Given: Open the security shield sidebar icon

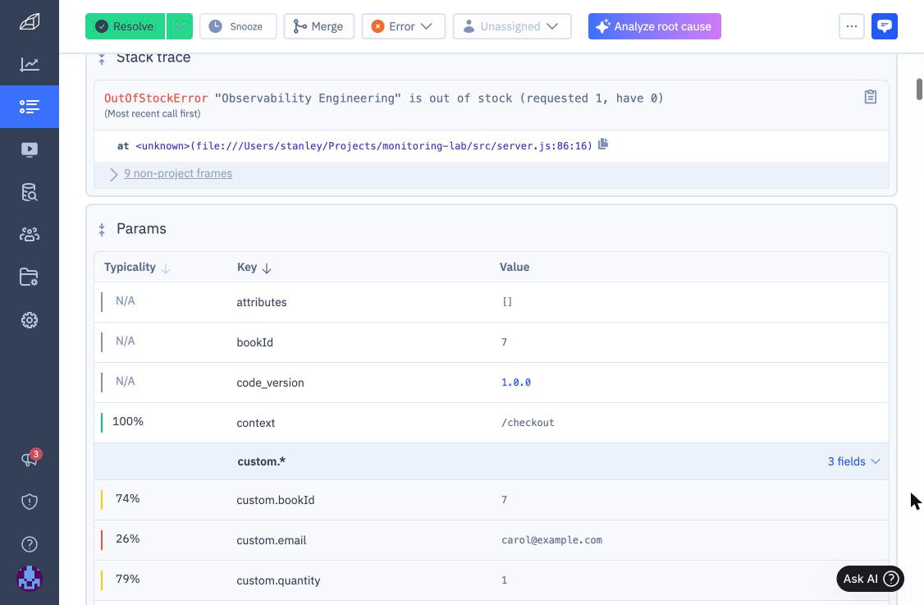Looking at the screenshot, I should (x=30, y=502).
